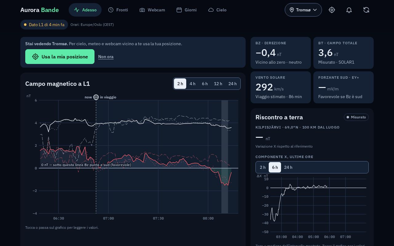The height and width of the screenshot is (246, 394).
Task: Click the Dato L1 di 4 min fa badge
Action: point(44,25)
